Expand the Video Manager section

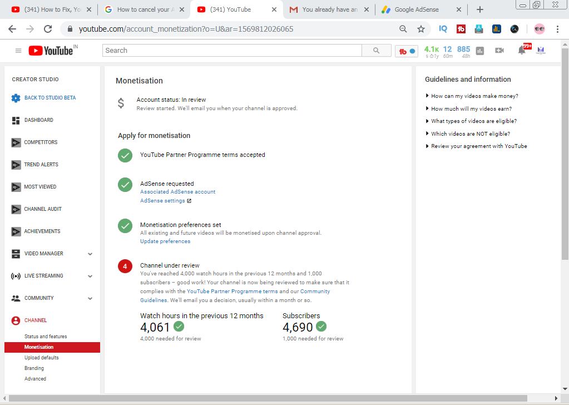tap(90, 254)
